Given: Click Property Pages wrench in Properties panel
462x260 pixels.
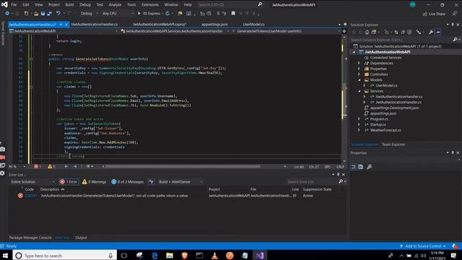Looking at the screenshot, I should click(x=369, y=167).
